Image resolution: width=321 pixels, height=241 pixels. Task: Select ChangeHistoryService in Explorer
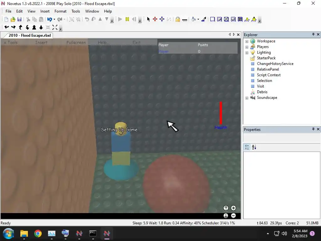[275, 64]
